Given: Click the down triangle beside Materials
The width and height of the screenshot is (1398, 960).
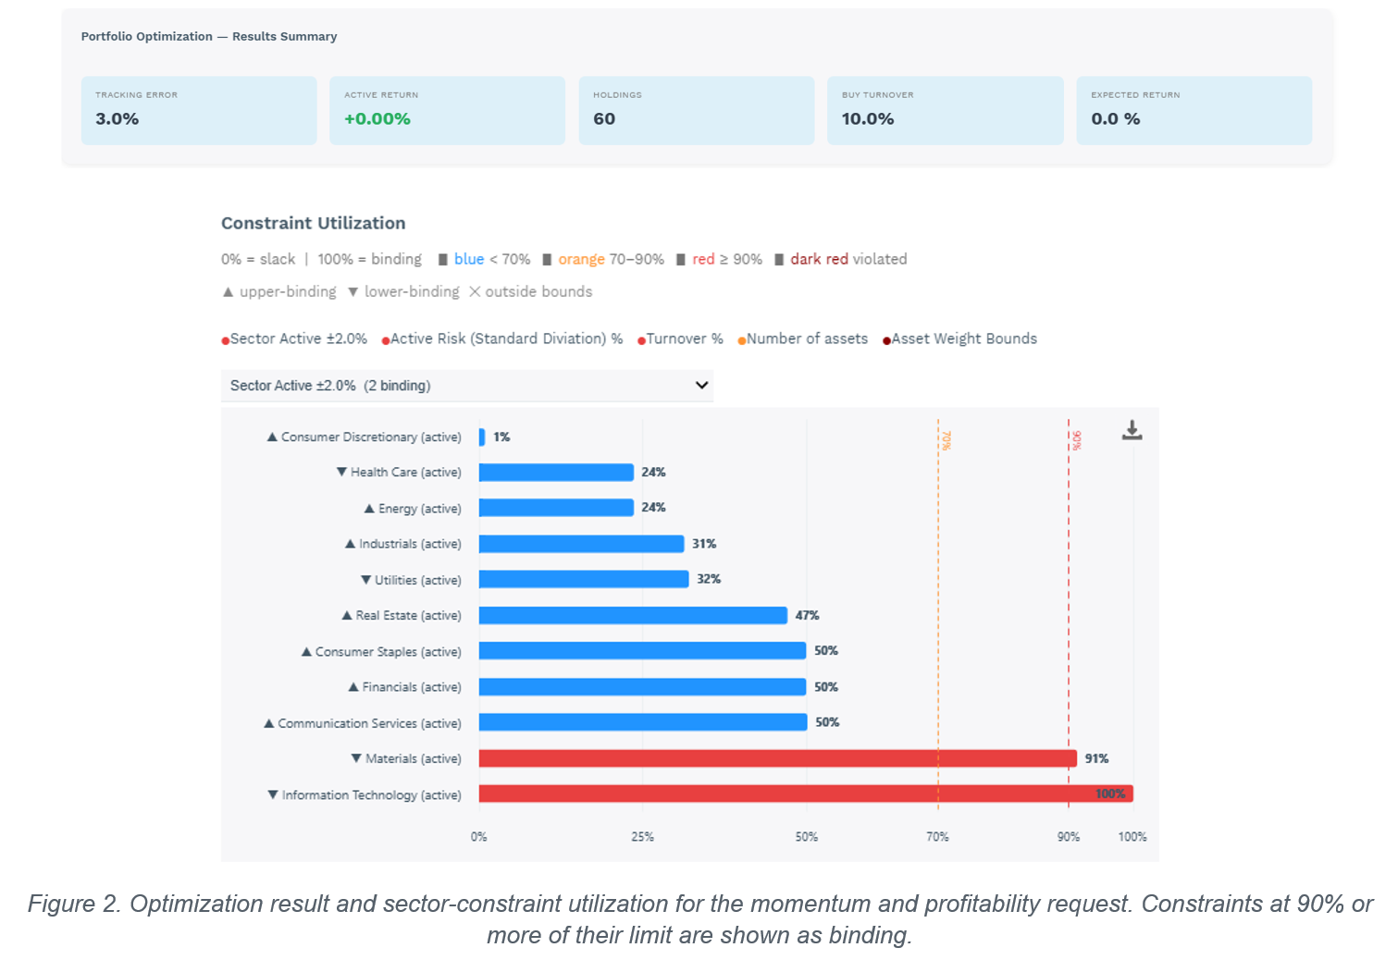Looking at the screenshot, I should click(x=356, y=758).
